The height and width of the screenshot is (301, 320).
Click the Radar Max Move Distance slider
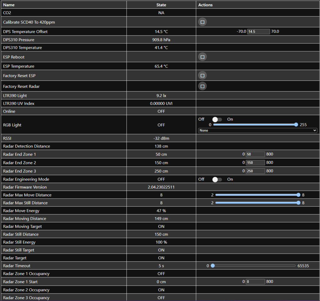tap(257, 195)
